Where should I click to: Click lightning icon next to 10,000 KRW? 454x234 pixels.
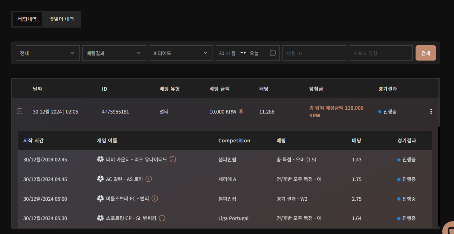click(241, 111)
